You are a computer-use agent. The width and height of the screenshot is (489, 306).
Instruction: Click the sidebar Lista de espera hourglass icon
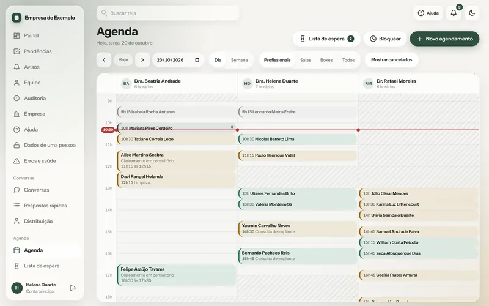pyautogui.click(x=17, y=266)
